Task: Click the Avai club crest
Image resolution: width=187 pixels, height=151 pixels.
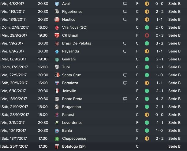Action: [x=57, y=4]
